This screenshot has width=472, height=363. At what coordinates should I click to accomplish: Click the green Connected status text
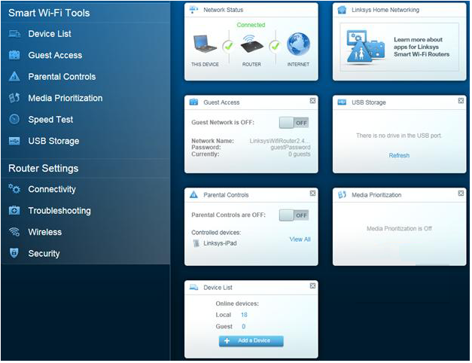tap(251, 25)
